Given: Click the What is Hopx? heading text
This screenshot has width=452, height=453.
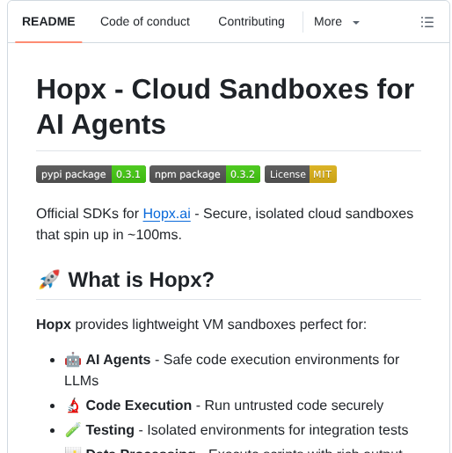Looking at the screenshot, I should (x=141, y=280).
